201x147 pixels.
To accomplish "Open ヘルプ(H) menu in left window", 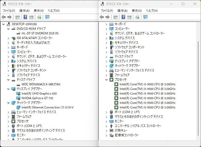I will pyautogui.click(x=54, y=11).
